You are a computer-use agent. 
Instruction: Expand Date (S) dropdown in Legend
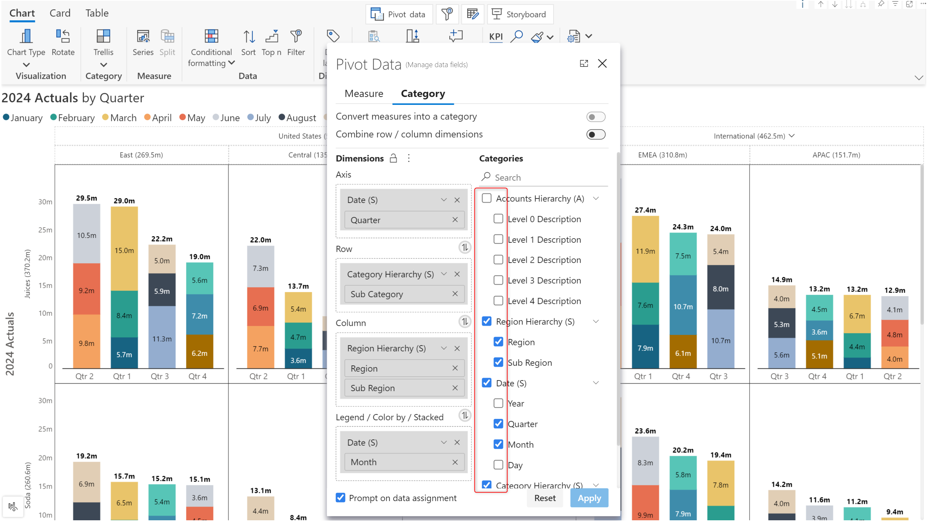point(443,442)
